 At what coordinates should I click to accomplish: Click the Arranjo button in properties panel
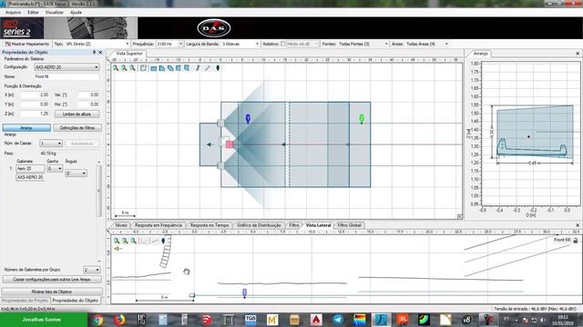tap(26, 128)
